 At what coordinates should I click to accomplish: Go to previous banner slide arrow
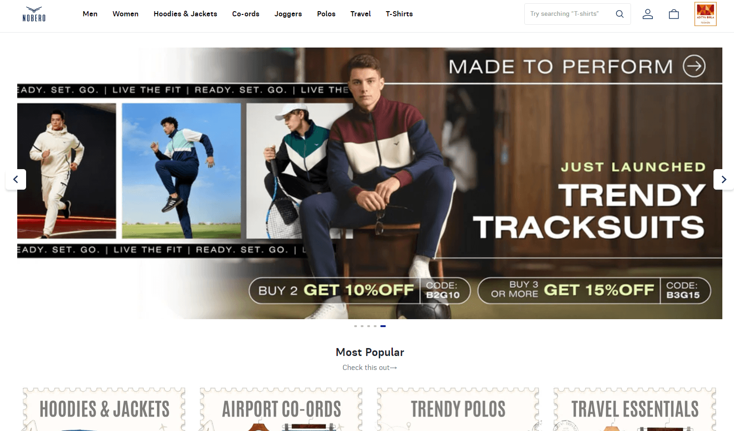pos(16,179)
